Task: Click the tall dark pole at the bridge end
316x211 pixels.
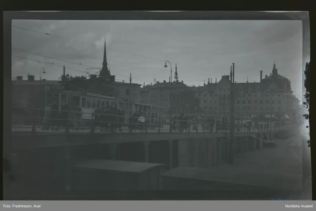Action: pyautogui.click(x=232, y=113)
